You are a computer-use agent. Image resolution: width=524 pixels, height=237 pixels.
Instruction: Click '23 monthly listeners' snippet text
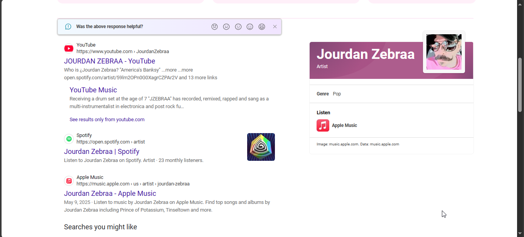[x=181, y=160]
